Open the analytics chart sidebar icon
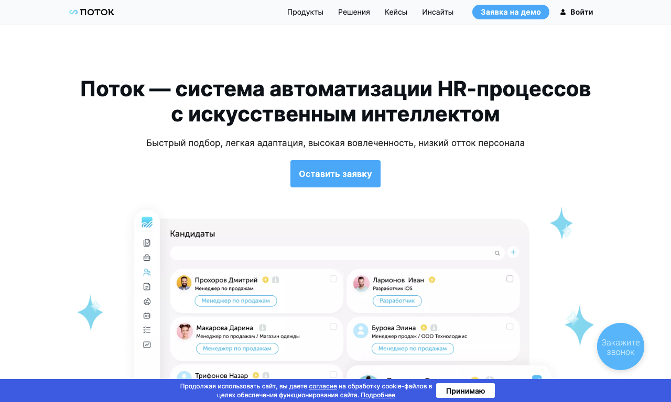 click(x=147, y=344)
